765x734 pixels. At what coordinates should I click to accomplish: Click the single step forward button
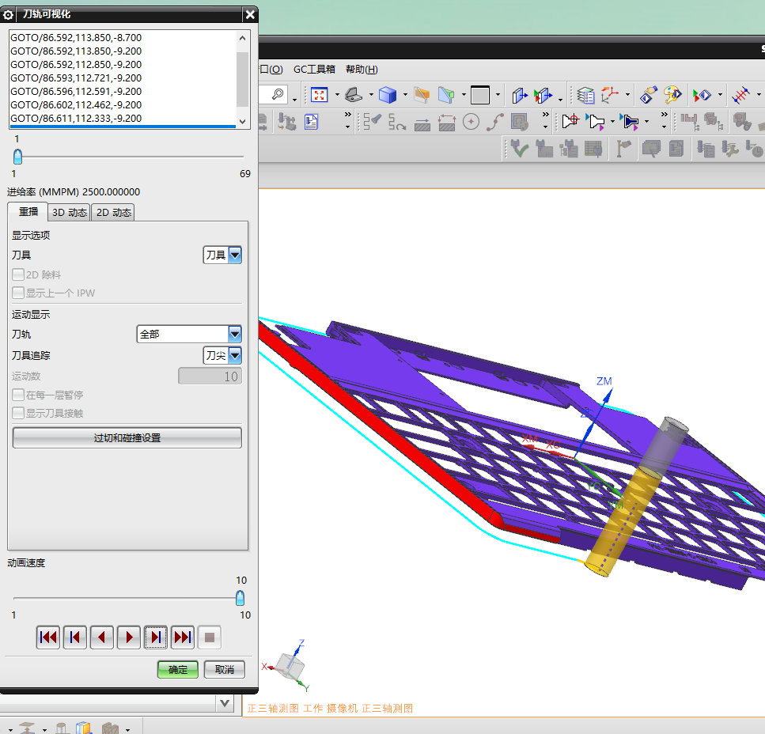click(156, 637)
